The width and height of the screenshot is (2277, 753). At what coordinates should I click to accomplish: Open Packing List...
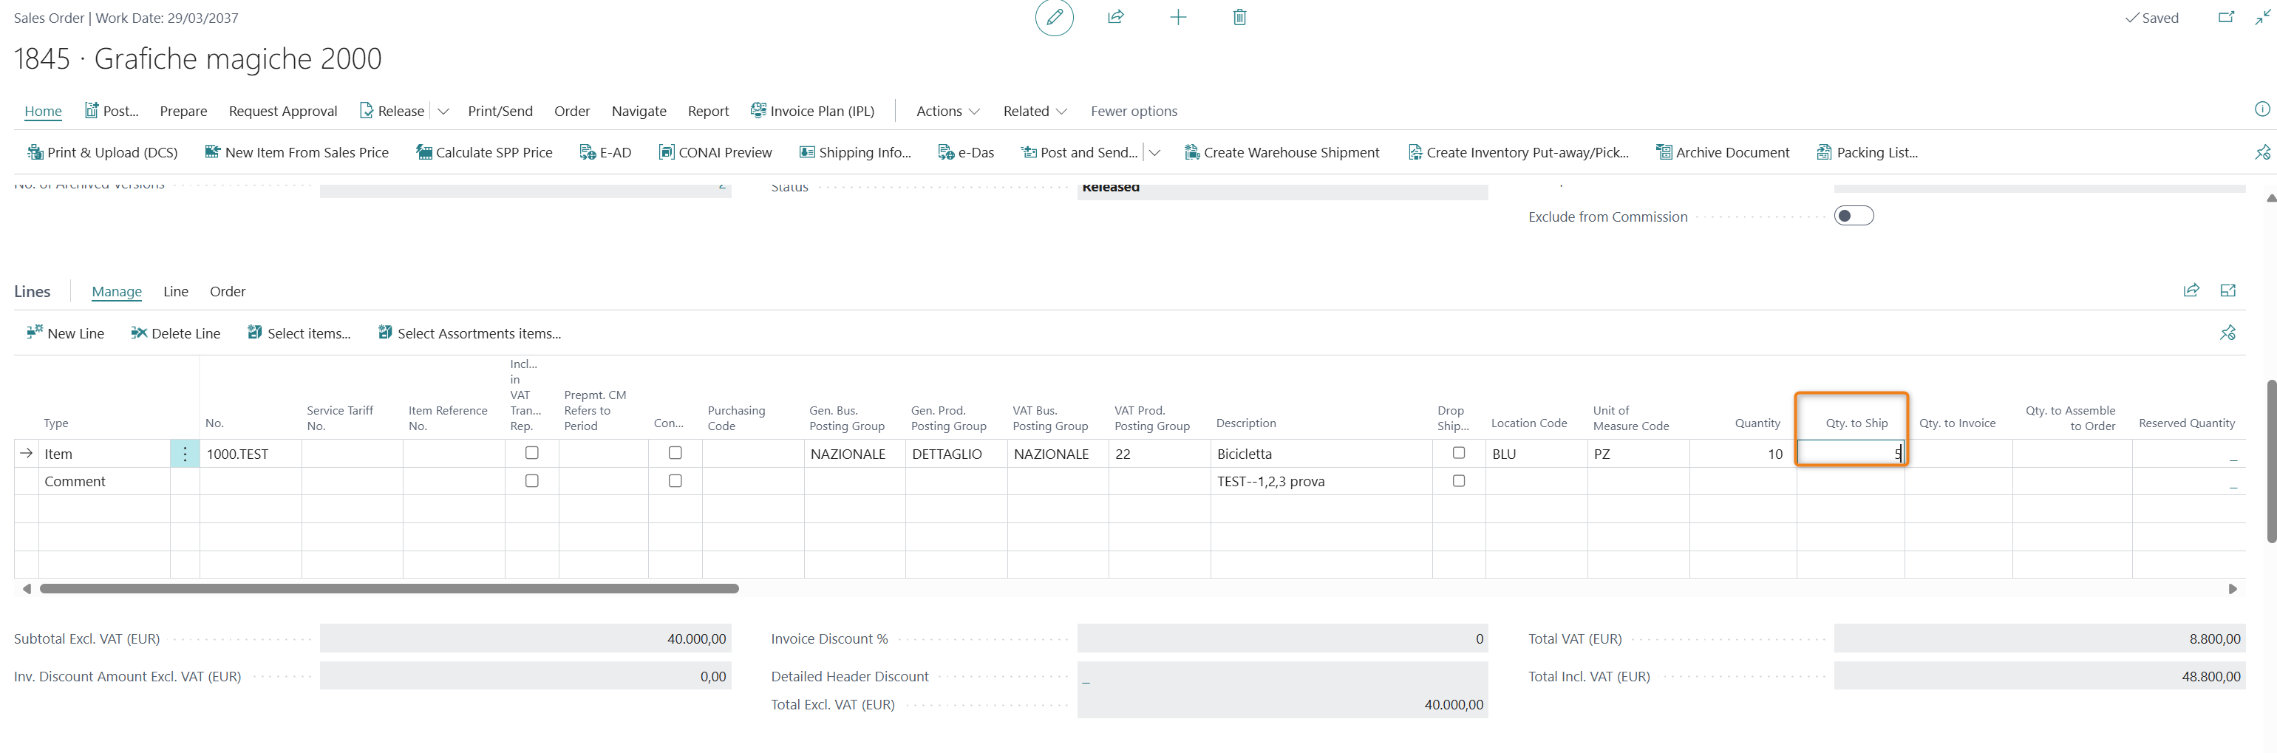point(1867,152)
